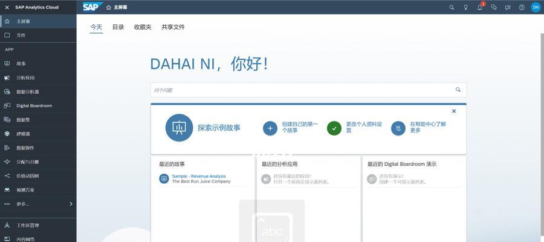Open the lightbulb insights icon

coord(465,7)
